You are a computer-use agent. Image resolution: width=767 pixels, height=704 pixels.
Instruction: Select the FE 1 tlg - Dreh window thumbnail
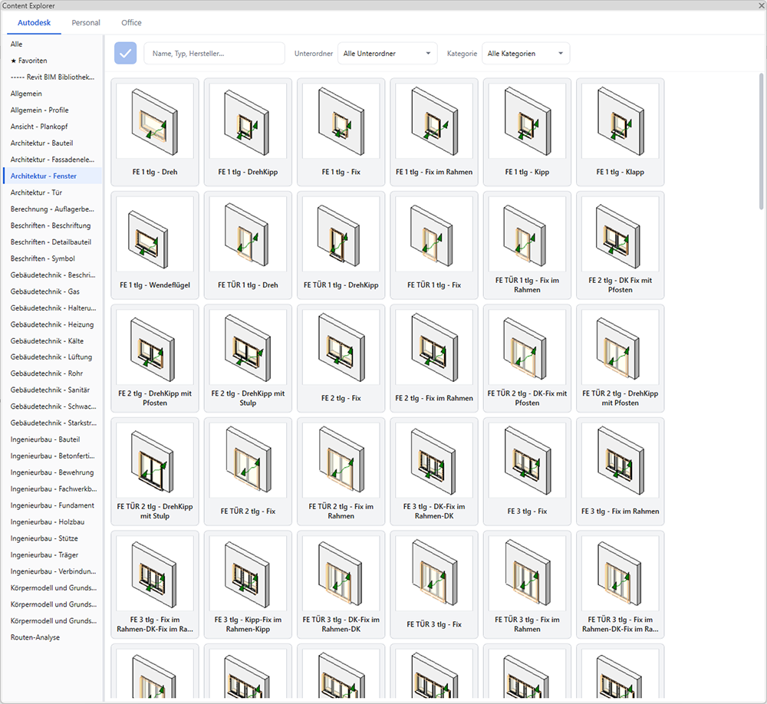click(x=155, y=121)
